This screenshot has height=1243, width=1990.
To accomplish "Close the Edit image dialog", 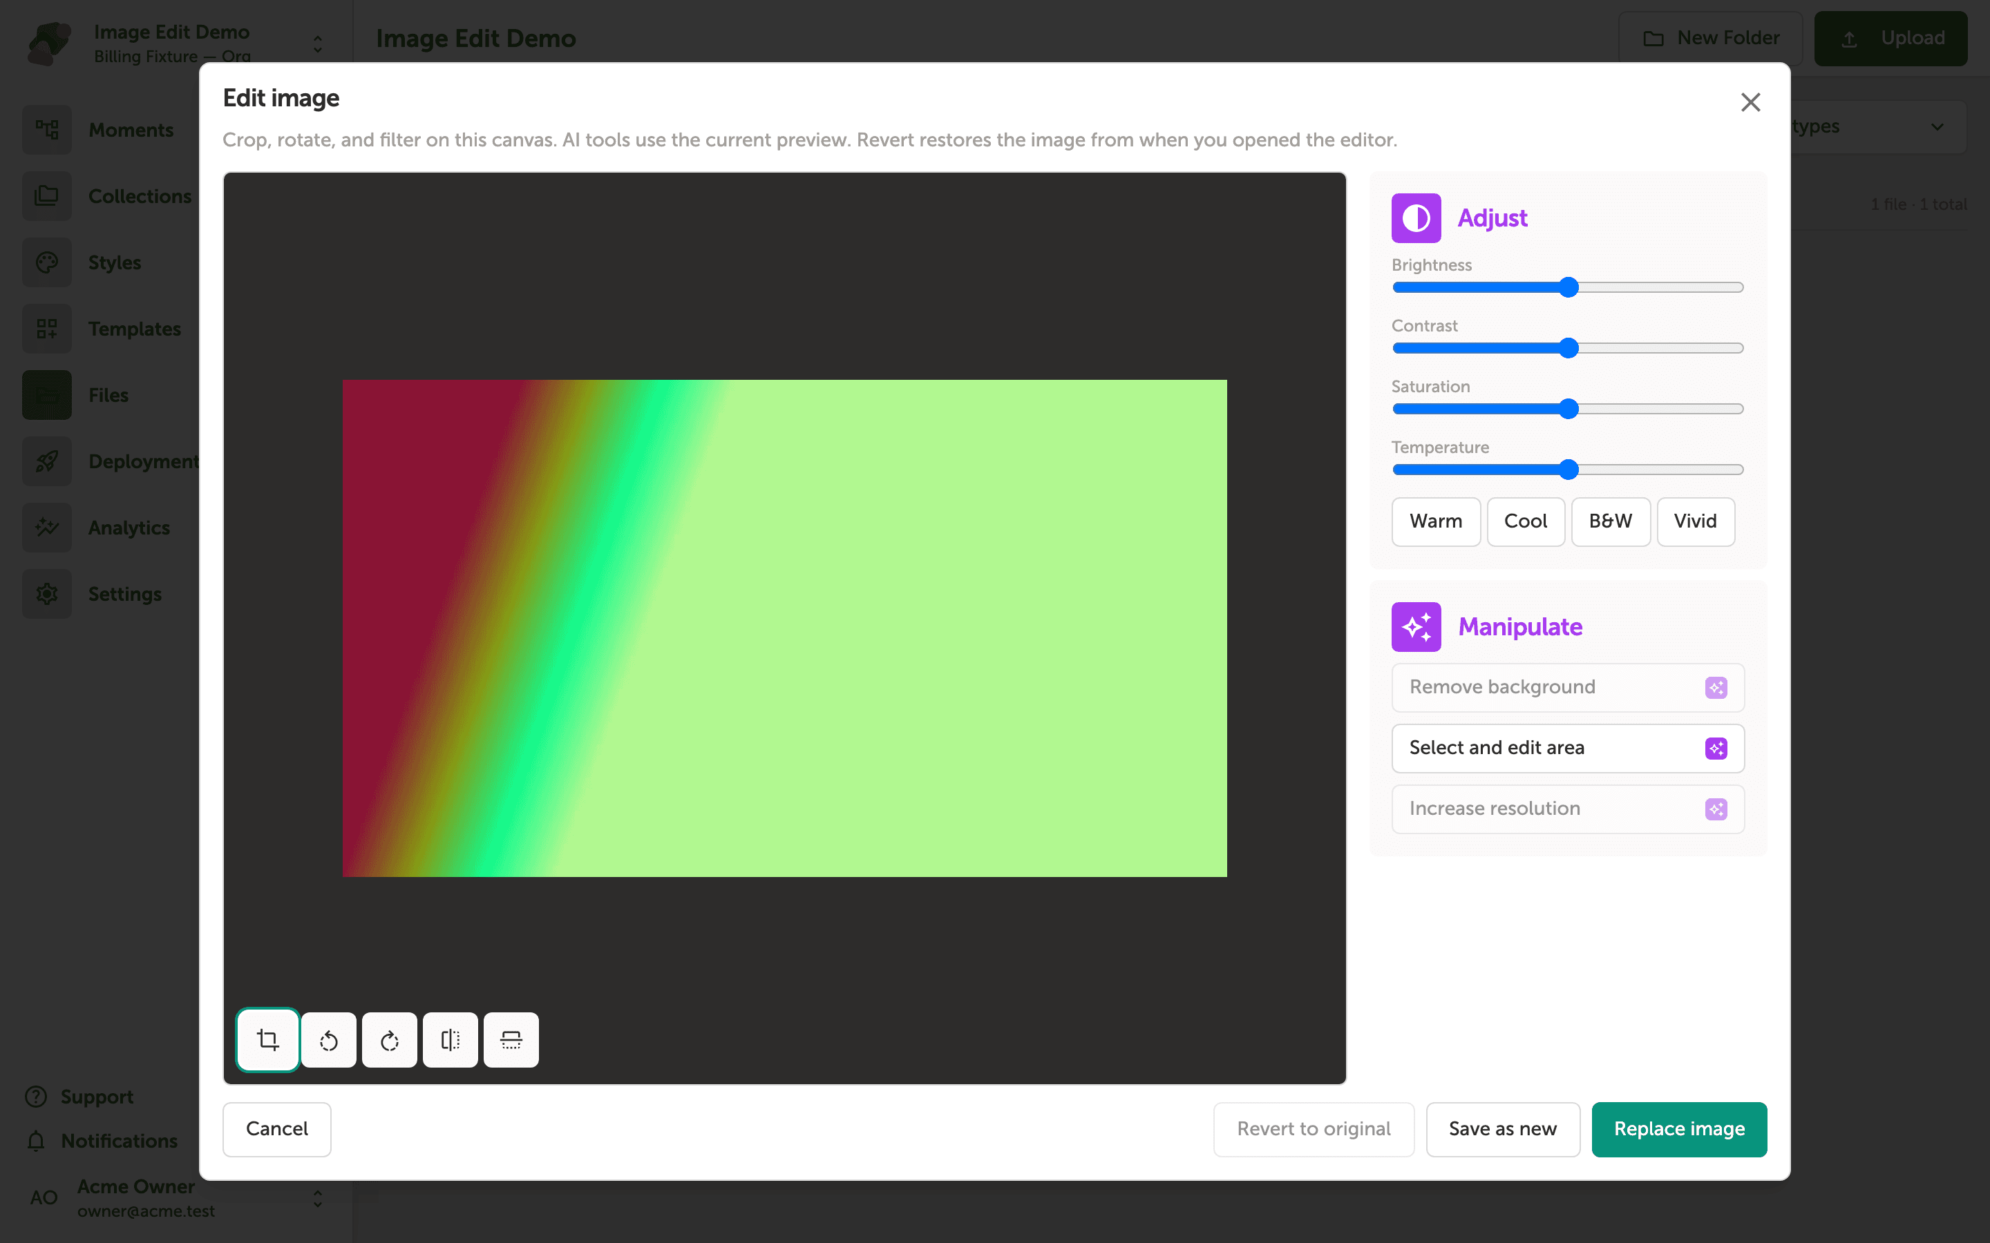I will (1750, 102).
